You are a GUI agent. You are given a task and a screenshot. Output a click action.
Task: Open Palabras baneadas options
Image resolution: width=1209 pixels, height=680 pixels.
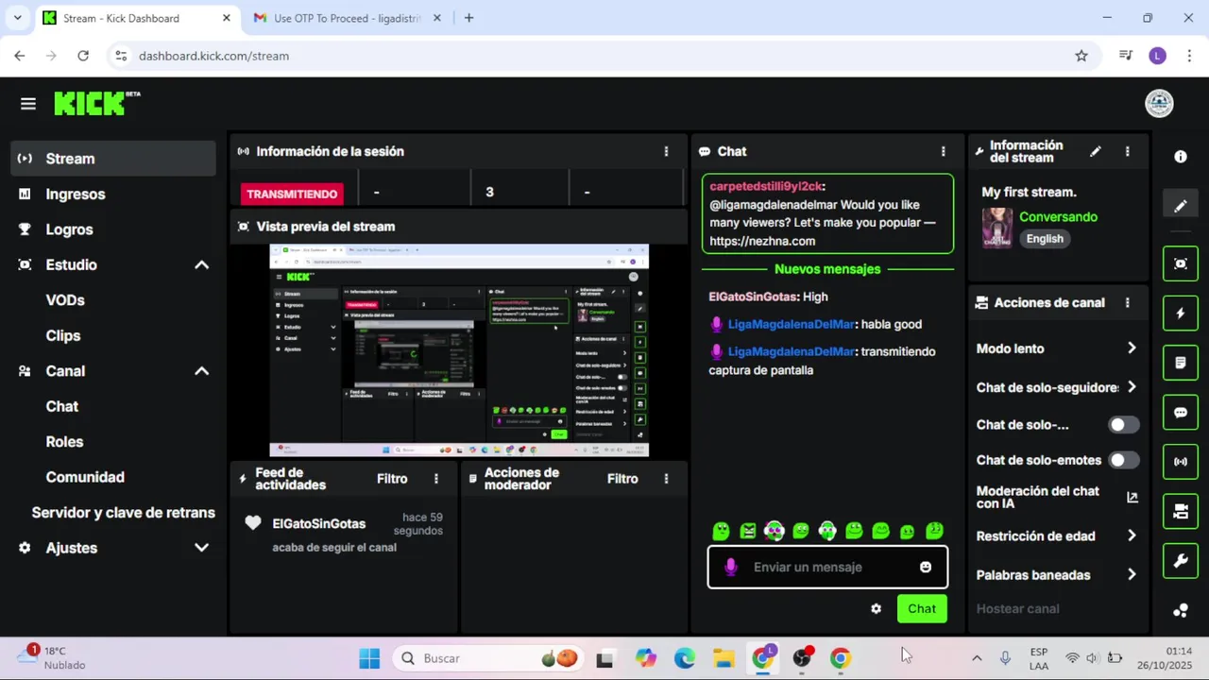click(1057, 575)
